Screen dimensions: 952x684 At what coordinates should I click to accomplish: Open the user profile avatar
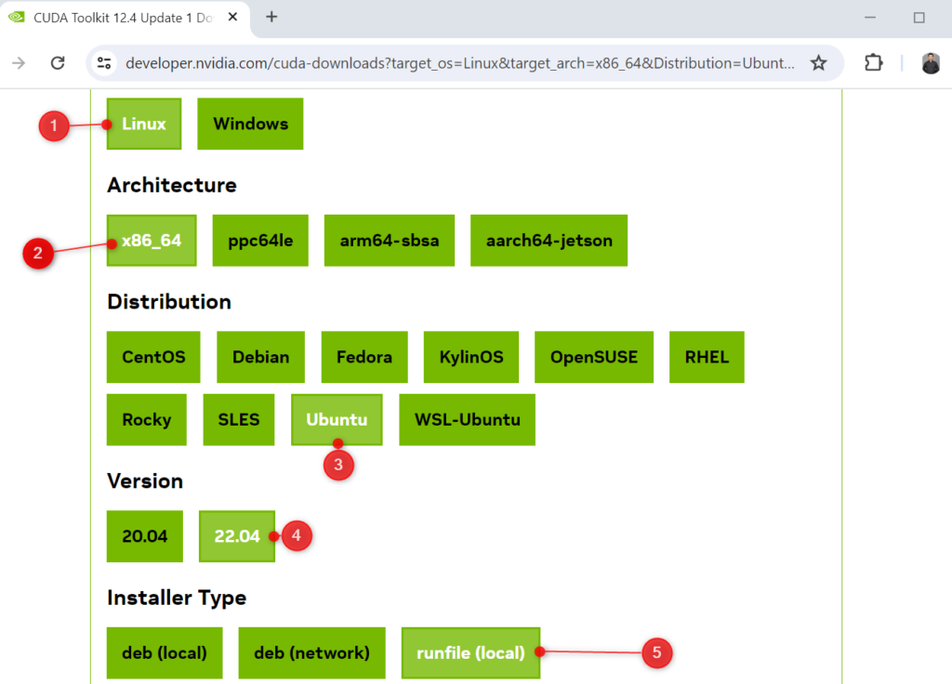931,63
